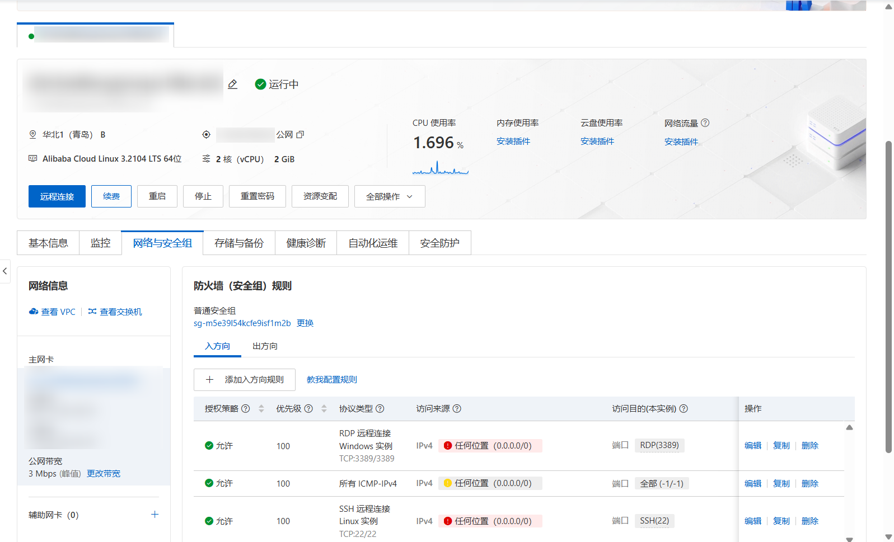This screenshot has height=542, width=894.
Task: Open 查看交换机 link
Action: pos(115,312)
